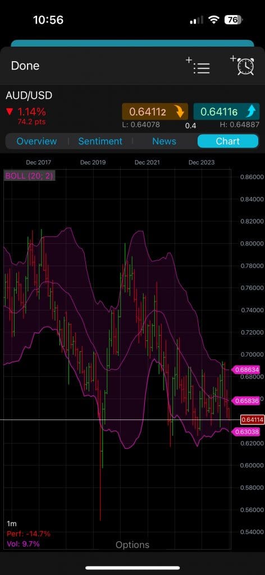Tap the 0.65836 middle band price tag
Screen dimensions: 265x575
pyautogui.click(x=247, y=401)
